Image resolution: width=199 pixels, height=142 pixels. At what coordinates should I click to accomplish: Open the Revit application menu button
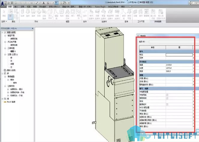pos(3,4)
